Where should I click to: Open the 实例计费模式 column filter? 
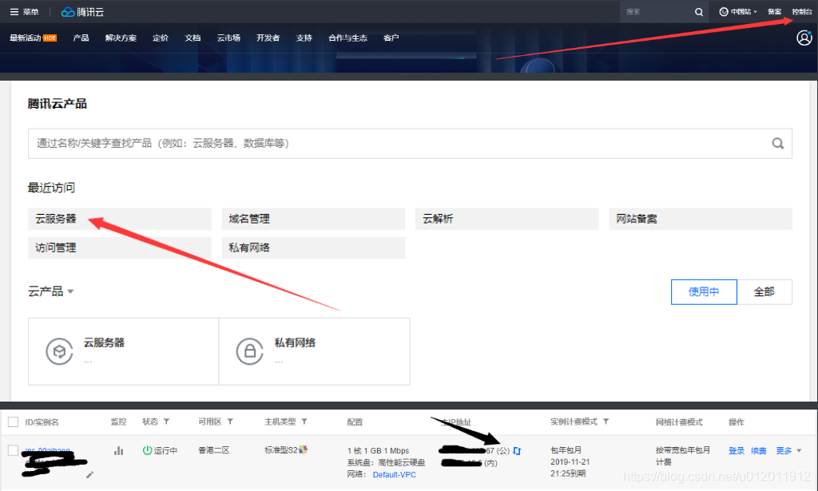pos(606,422)
